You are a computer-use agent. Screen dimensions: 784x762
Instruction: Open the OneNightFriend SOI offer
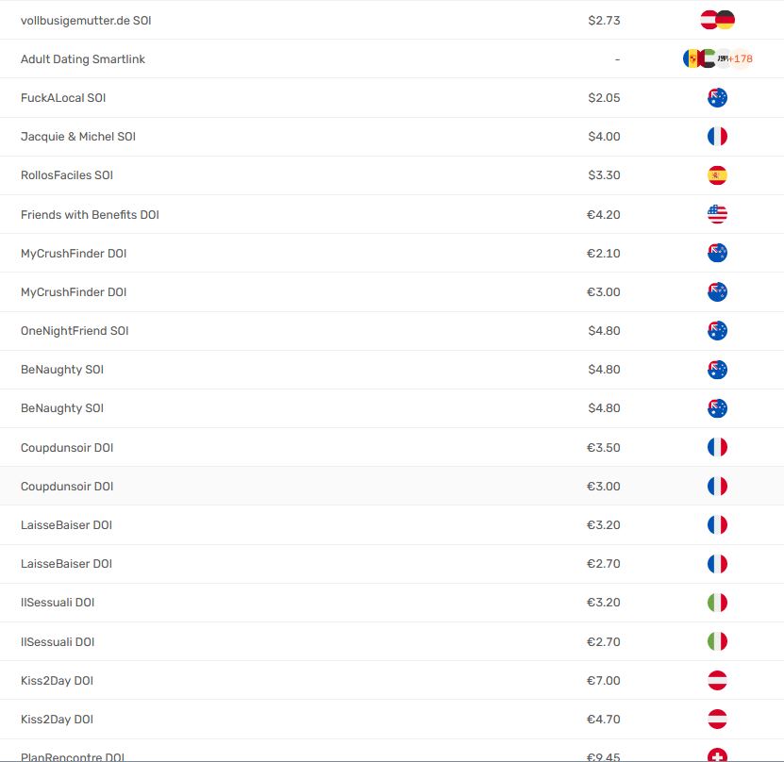[75, 331]
